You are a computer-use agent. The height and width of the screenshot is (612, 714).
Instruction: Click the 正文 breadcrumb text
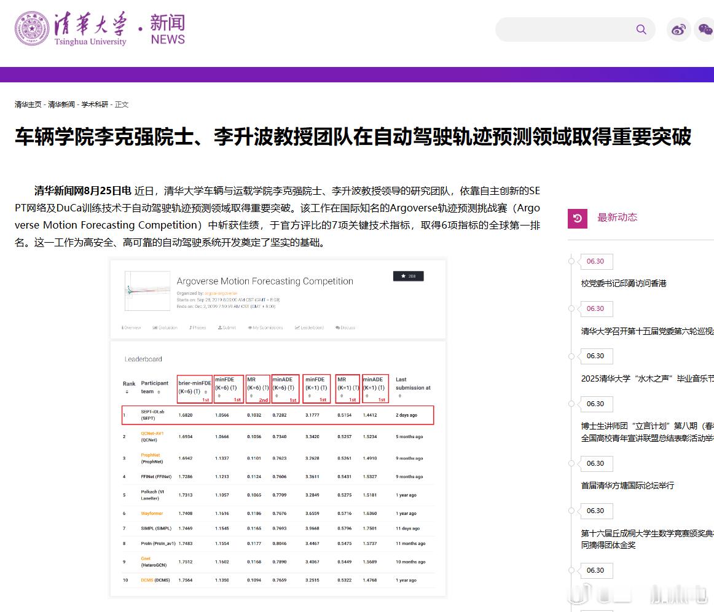122,104
